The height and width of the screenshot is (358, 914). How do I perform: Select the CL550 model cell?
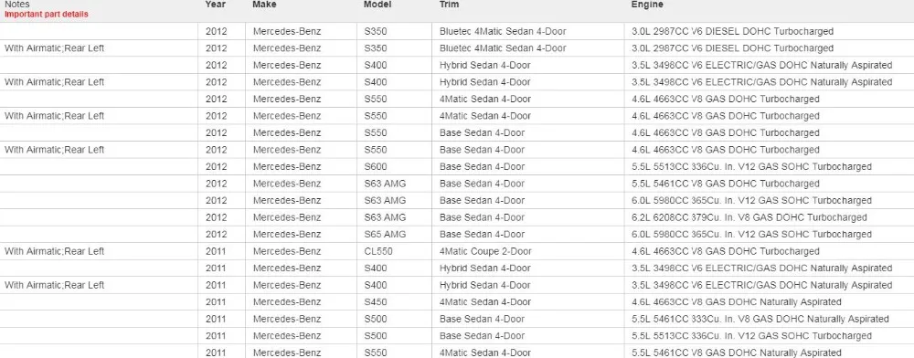click(377, 251)
